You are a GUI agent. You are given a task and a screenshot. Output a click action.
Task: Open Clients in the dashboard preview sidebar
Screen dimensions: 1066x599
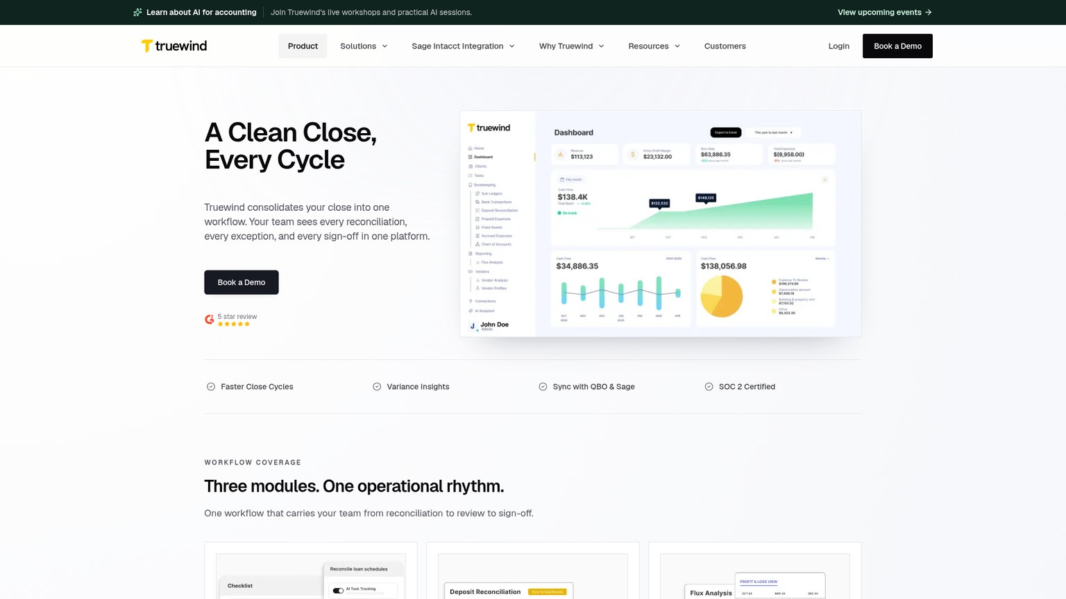[x=478, y=166]
